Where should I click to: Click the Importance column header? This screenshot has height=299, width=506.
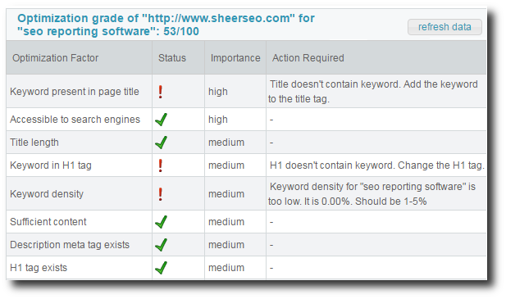click(235, 58)
